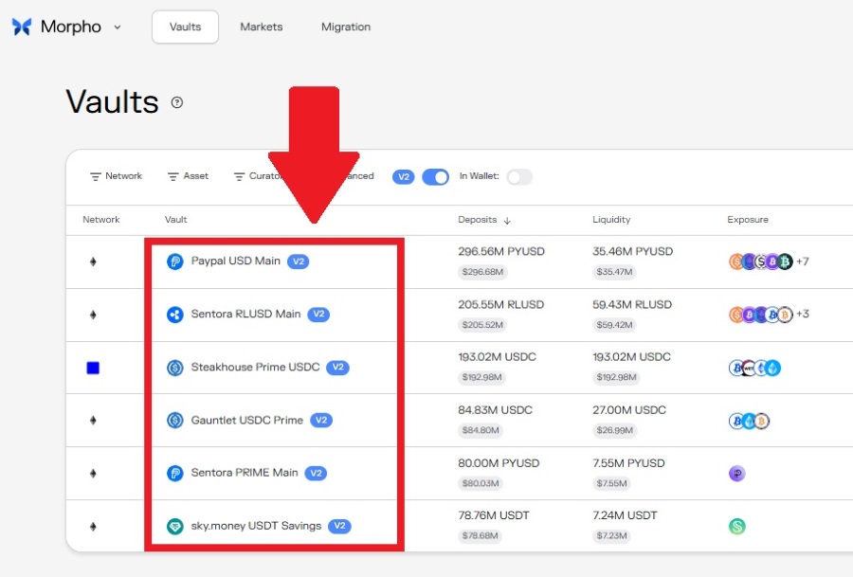Click the Liquidity column header
The width and height of the screenshot is (853, 577).
click(x=611, y=220)
